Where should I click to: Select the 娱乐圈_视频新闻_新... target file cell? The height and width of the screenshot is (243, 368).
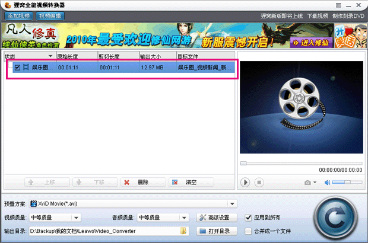click(204, 68)
